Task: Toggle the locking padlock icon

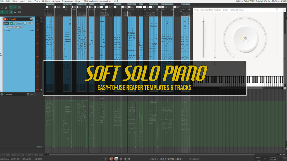Action: tap(15, 12)
